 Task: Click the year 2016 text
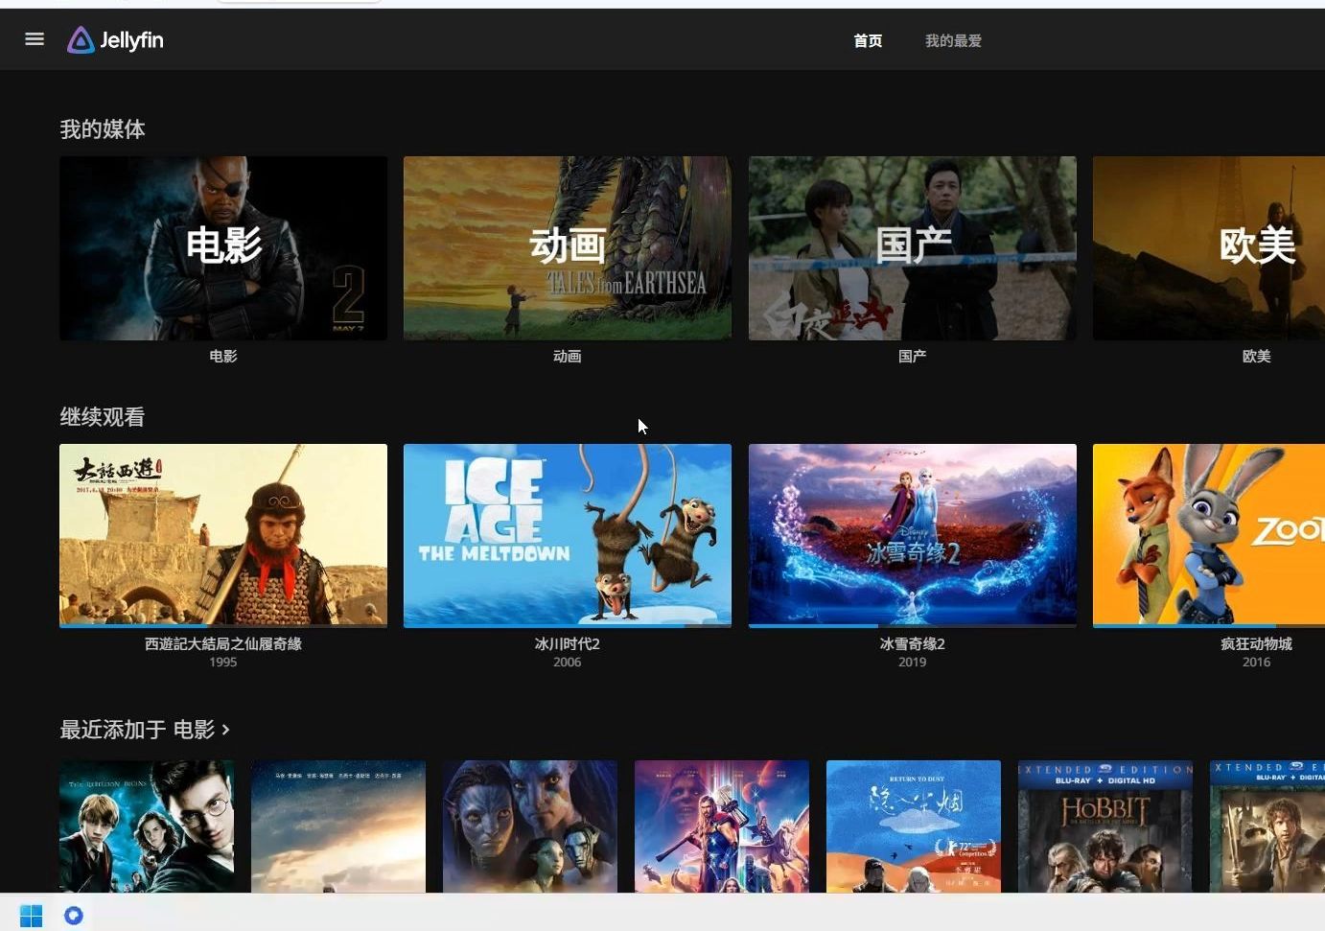[x=1256, y=662]
